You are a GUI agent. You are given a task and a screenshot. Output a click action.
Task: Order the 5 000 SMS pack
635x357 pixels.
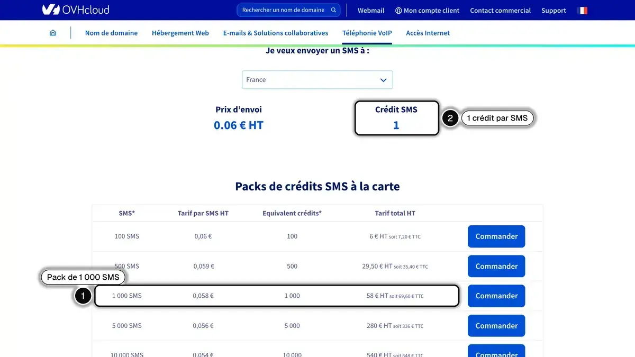(496, 326)
